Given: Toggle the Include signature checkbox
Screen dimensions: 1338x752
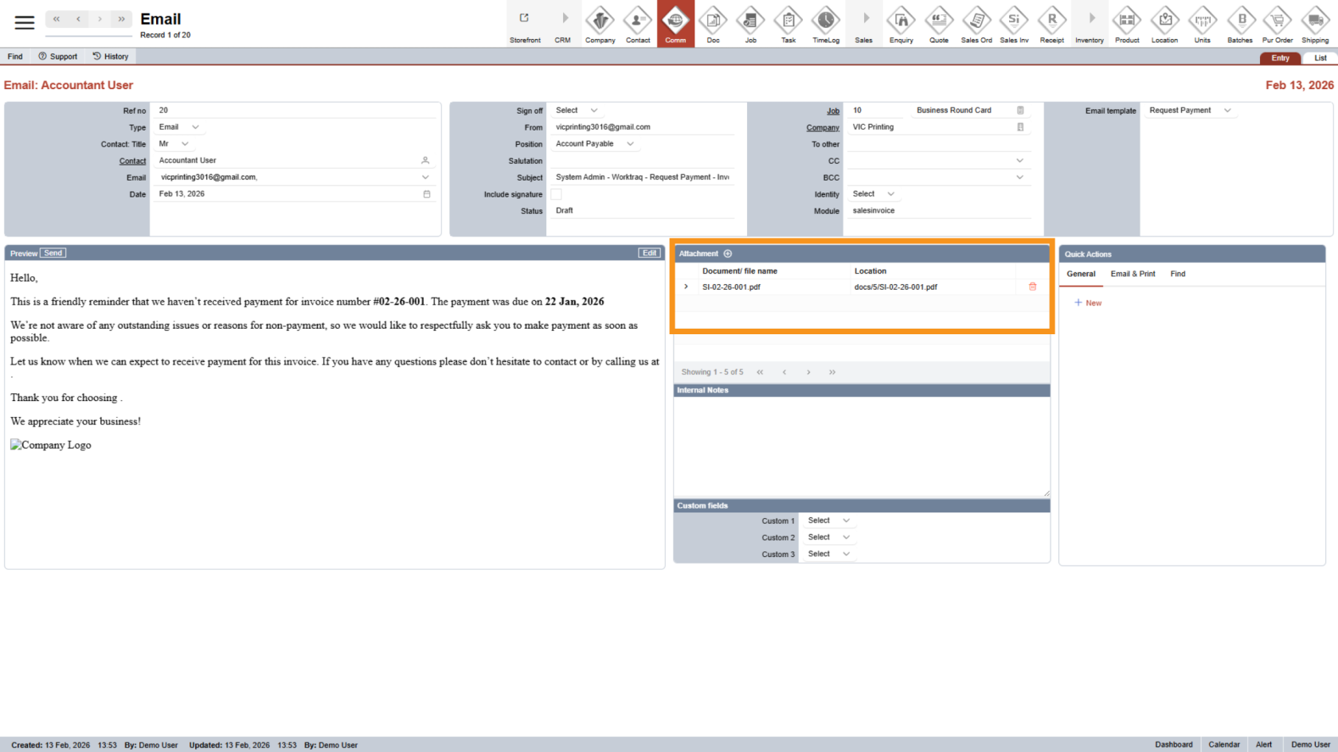Looking at the screenshot, I should click(556, 194).
